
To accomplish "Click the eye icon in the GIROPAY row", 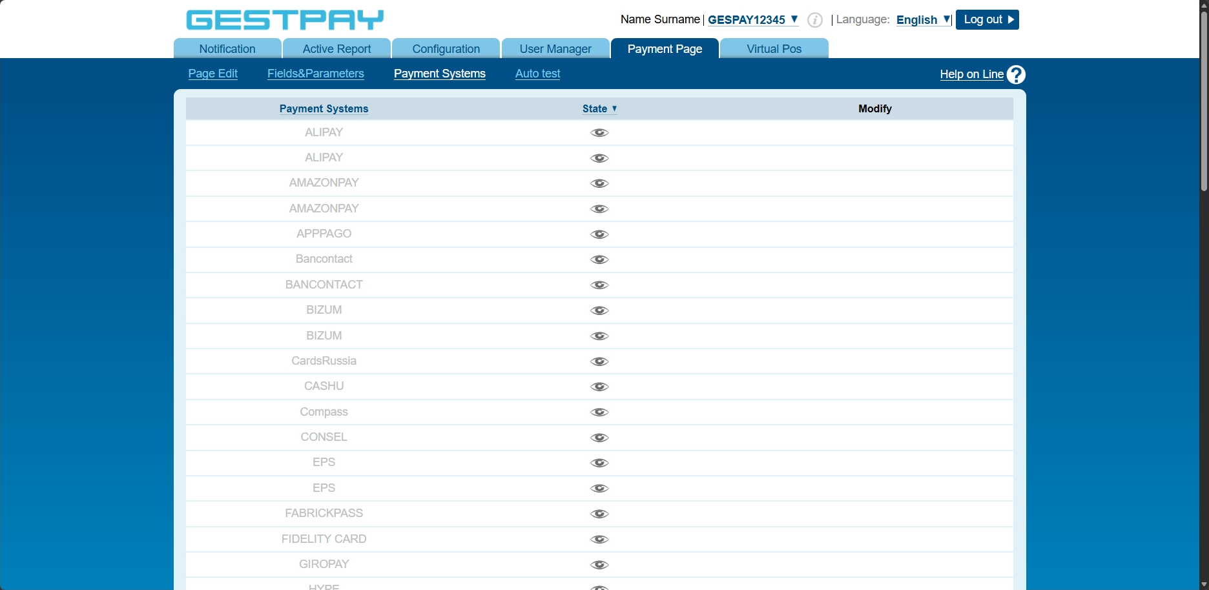I will [599, 565].
